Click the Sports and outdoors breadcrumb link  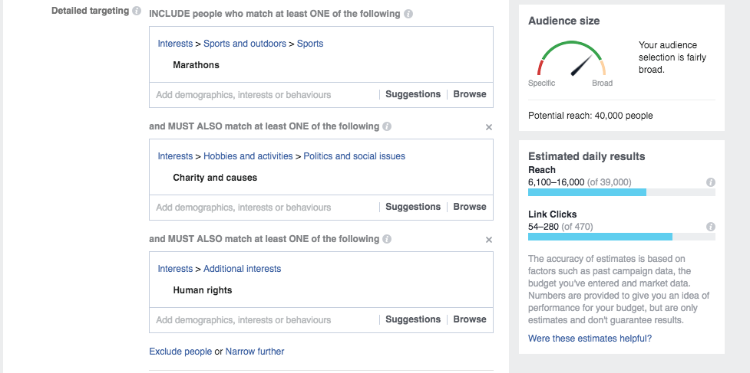tap(244, 44)
